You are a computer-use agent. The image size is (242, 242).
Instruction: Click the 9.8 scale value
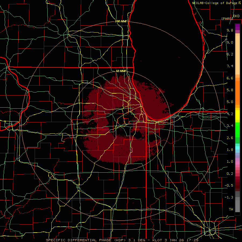click(x=230, y=30)
